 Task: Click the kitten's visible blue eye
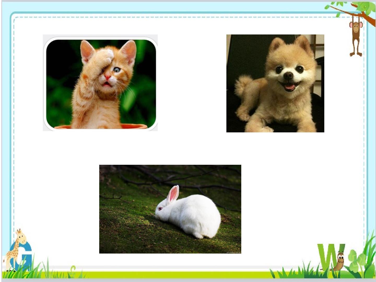pos(116,70)
